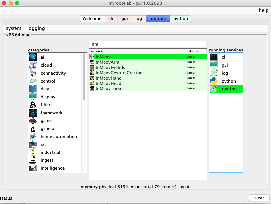The width and height of the screenshot is (271, 204).
Task: Select the runtime label in running services
Action: click(x=229, y=89)
